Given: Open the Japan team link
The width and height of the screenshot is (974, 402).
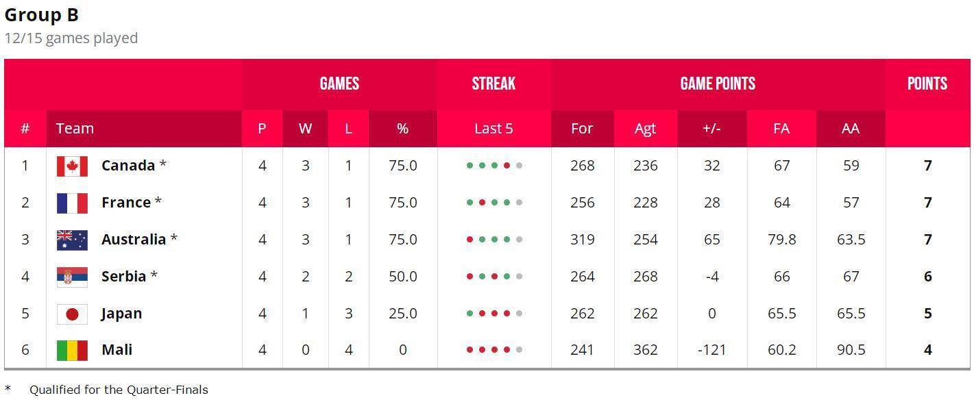Looking at the screenshot, I should [x=121, y=314].
